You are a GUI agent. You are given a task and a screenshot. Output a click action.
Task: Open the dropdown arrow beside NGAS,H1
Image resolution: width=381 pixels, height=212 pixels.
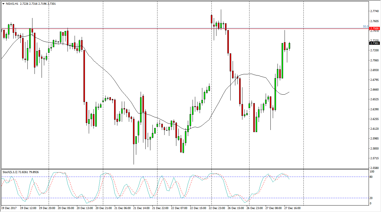[x=3, y=4]
